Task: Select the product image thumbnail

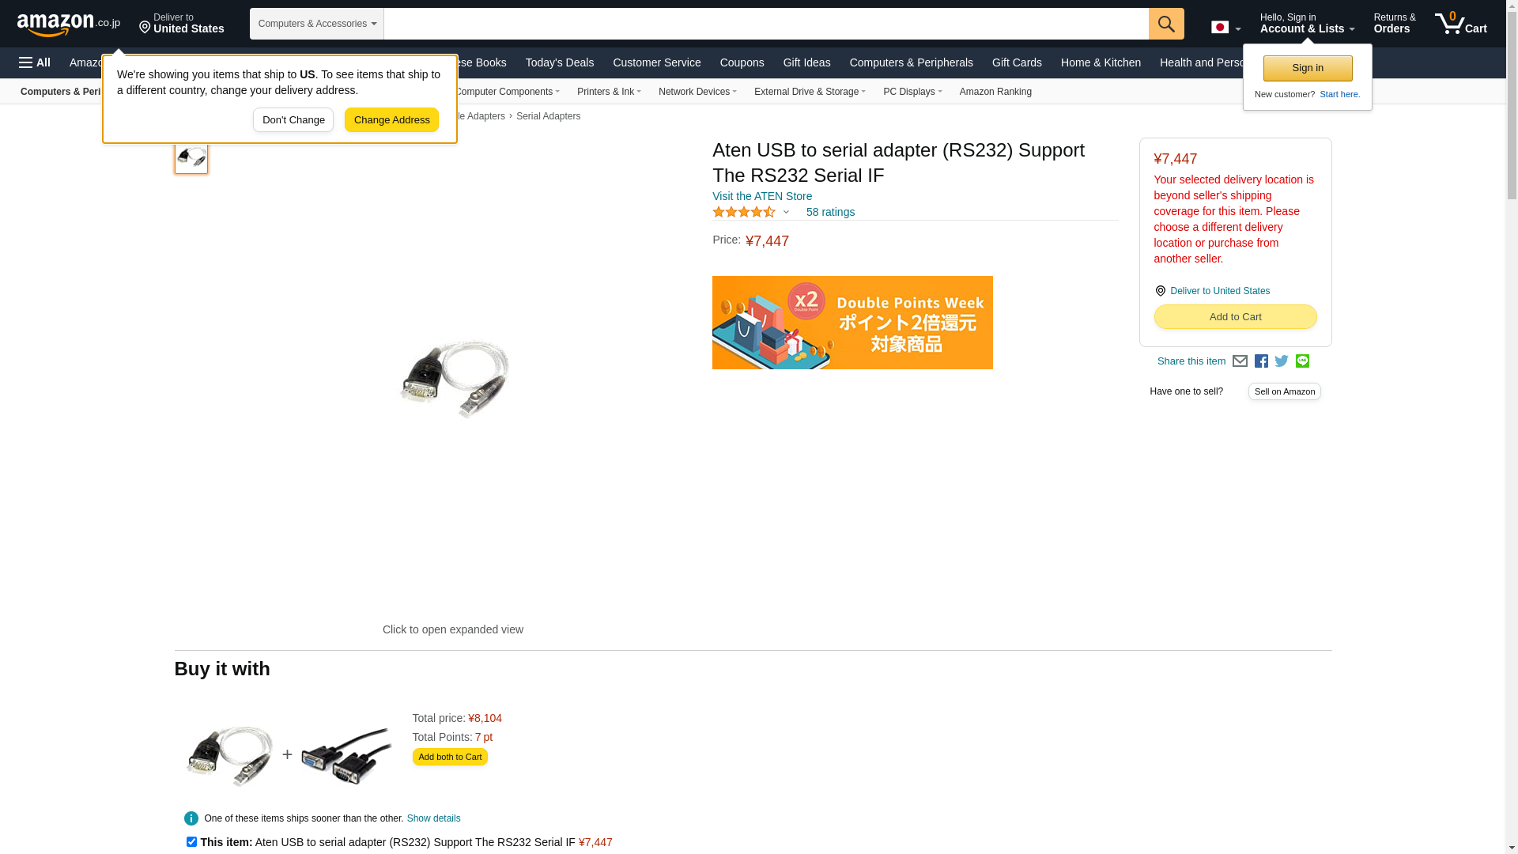Action: pos(191,157)
